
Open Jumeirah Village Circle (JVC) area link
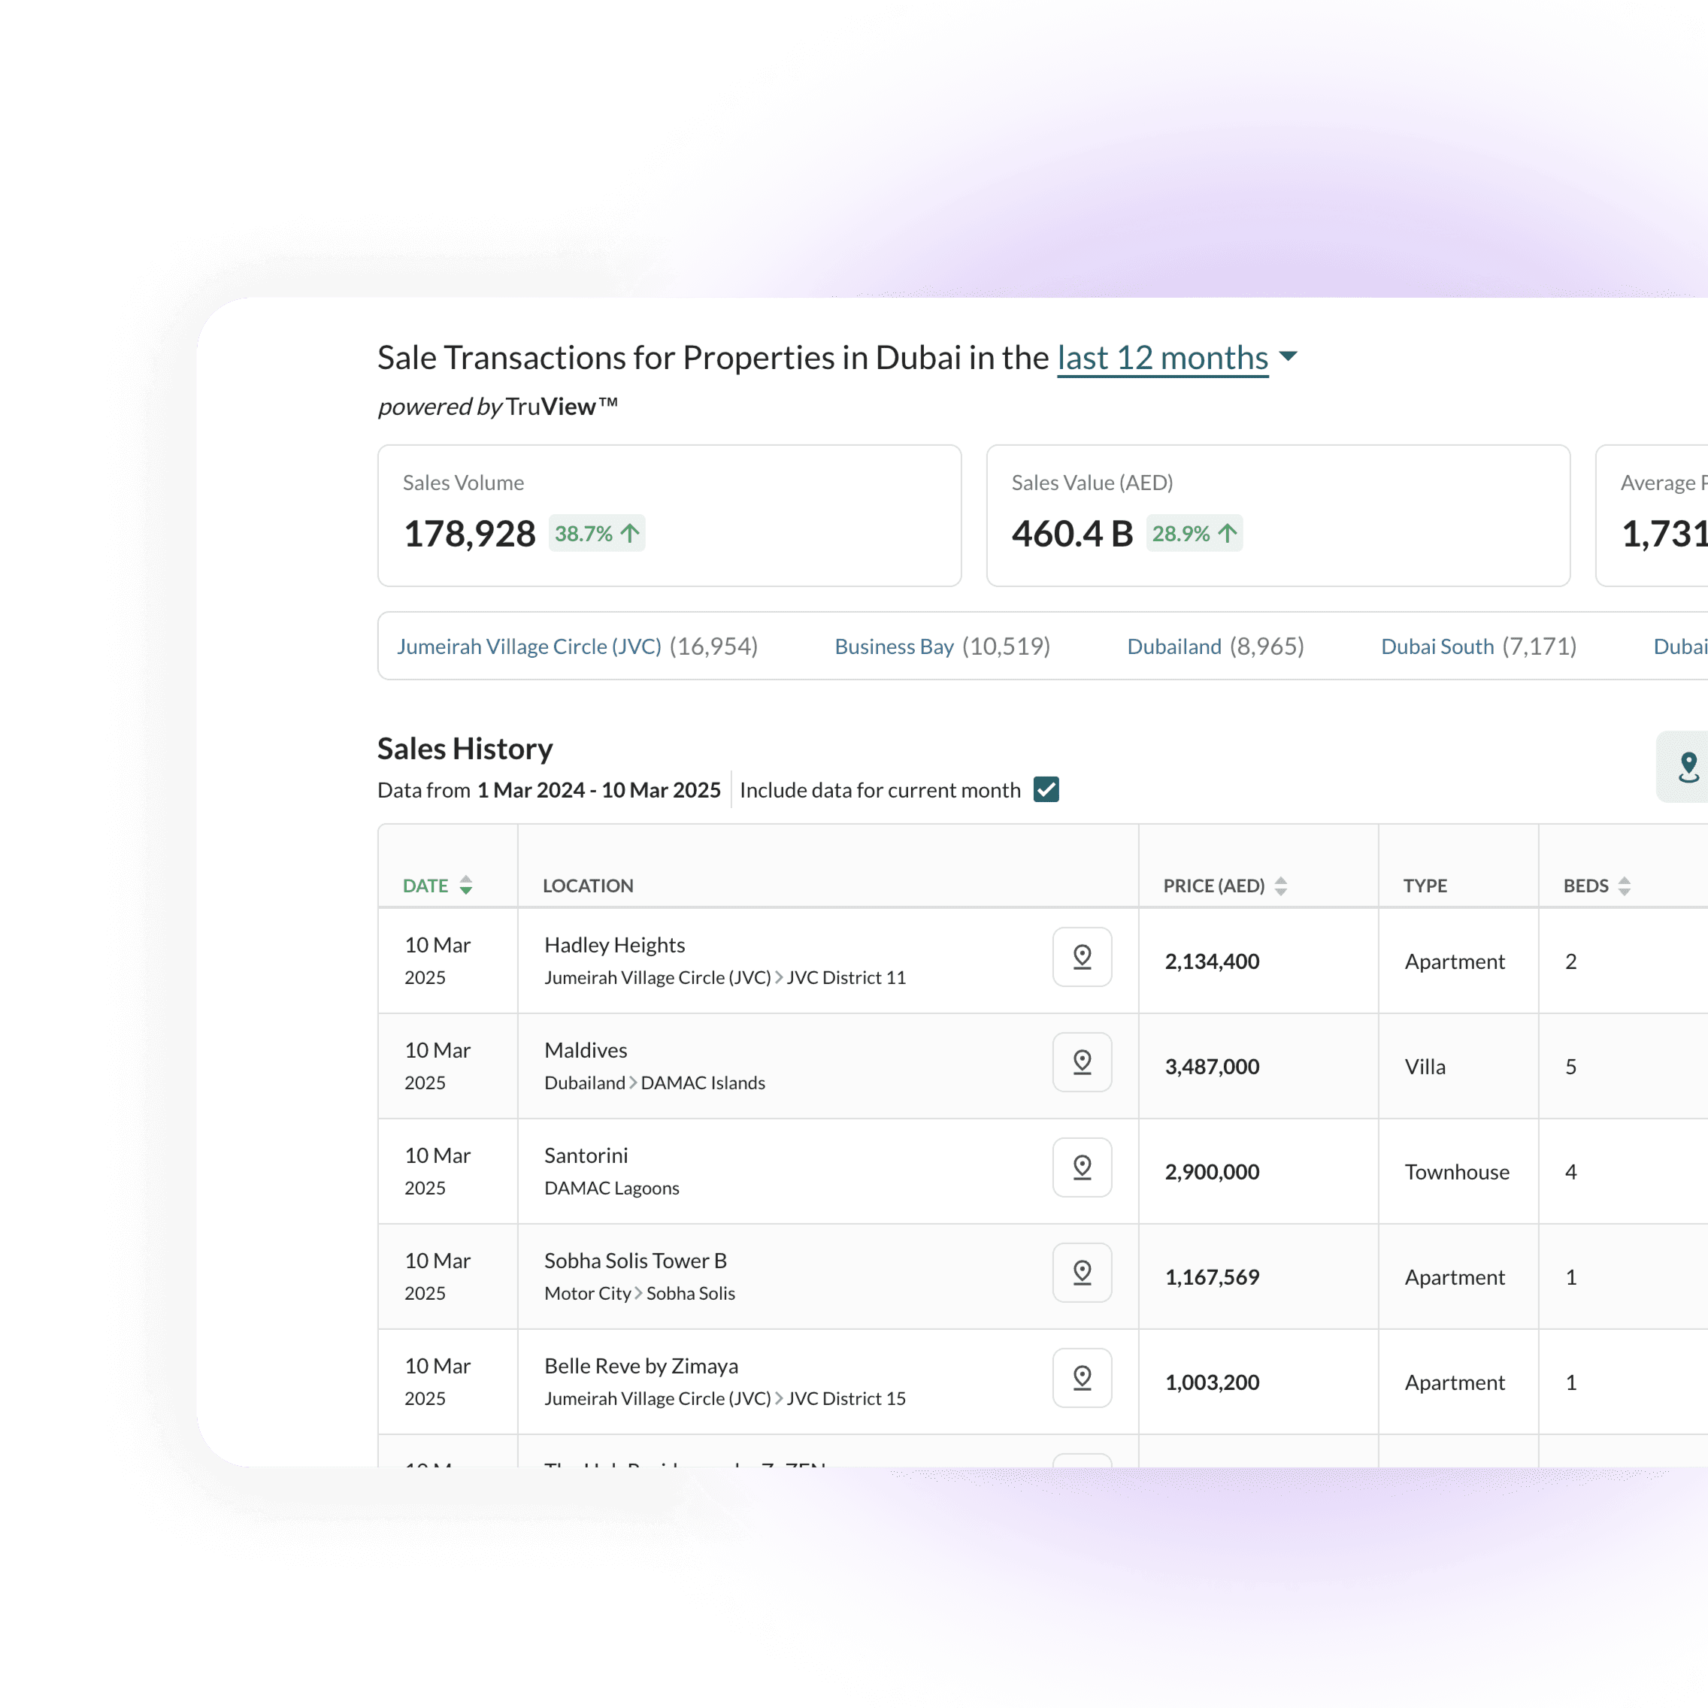tap(528, 647)
